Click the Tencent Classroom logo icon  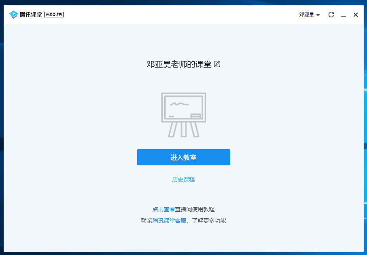13,15
